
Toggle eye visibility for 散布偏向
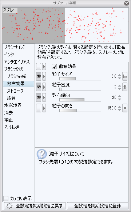click(x=39, y=97)
